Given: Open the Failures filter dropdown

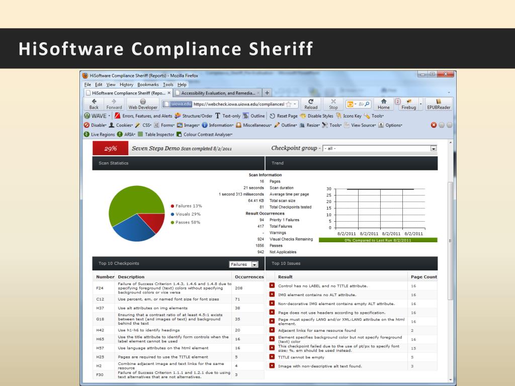Looking at the screenshot, I should pyautogui.click(x=244, y=264).
